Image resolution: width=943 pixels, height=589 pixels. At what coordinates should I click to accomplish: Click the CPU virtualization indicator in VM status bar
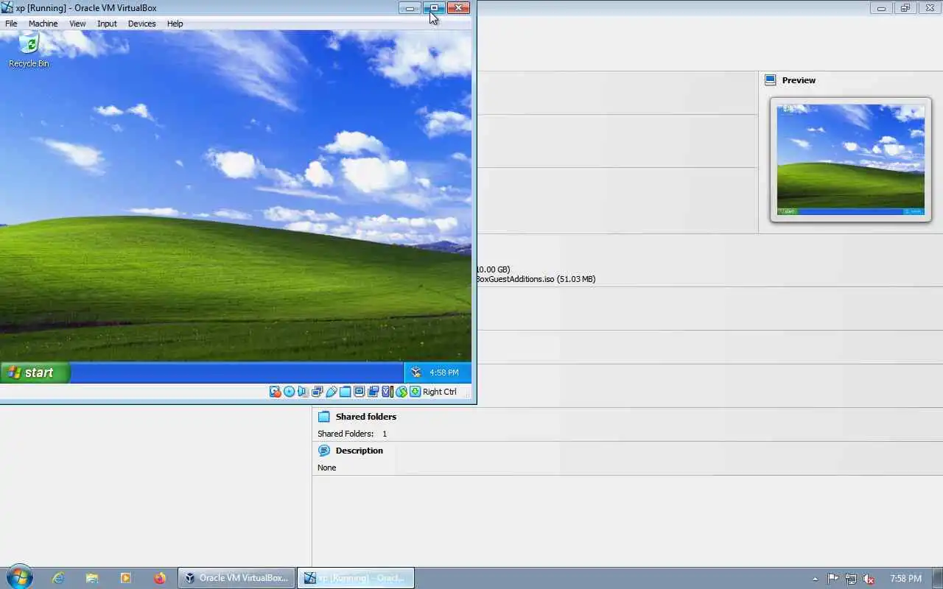(387, 392)
